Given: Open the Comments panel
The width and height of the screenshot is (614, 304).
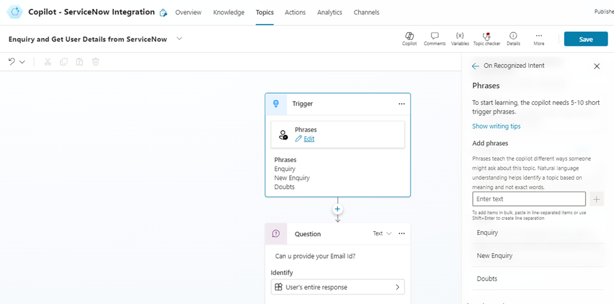Looking at the screenshot, I should 435,36.
